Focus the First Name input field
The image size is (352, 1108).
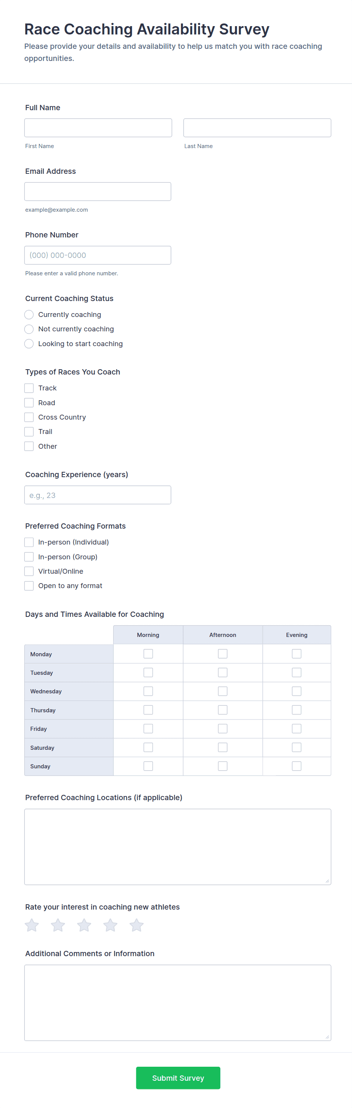pos(98,128)
